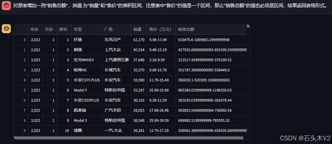
Task: Click the 上汽大众 manufacturer cell
Action: click(x=117, y=50)
